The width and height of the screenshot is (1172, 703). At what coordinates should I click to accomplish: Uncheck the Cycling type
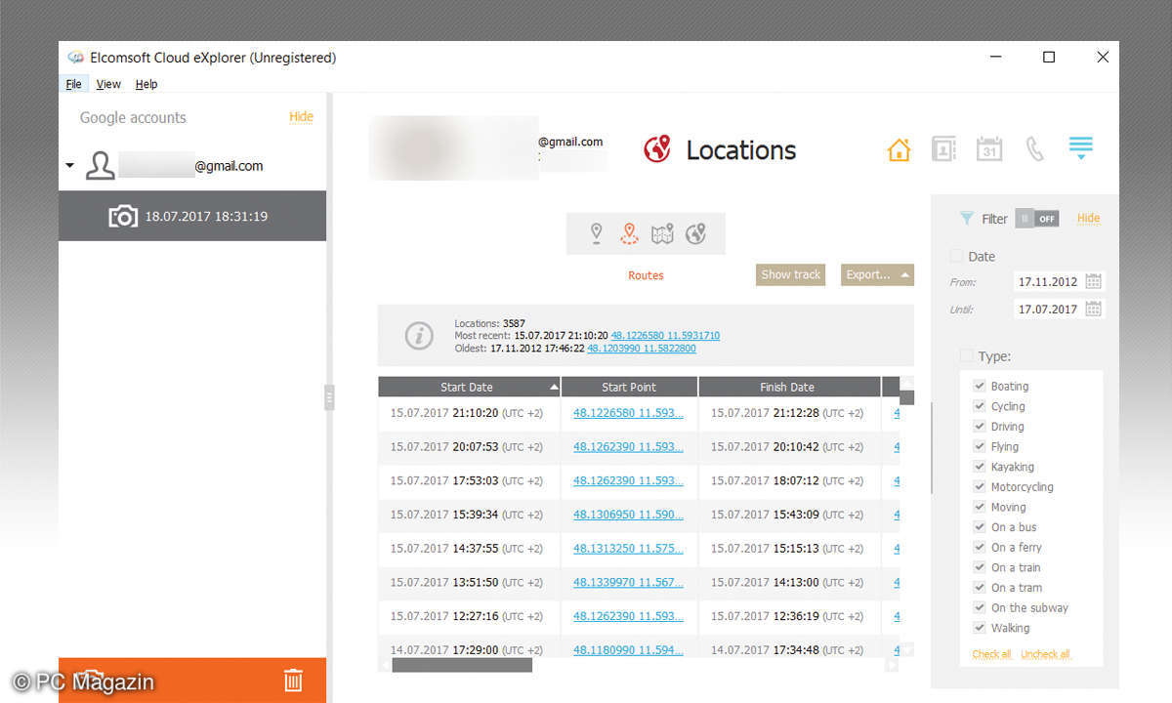click(979, 406)
